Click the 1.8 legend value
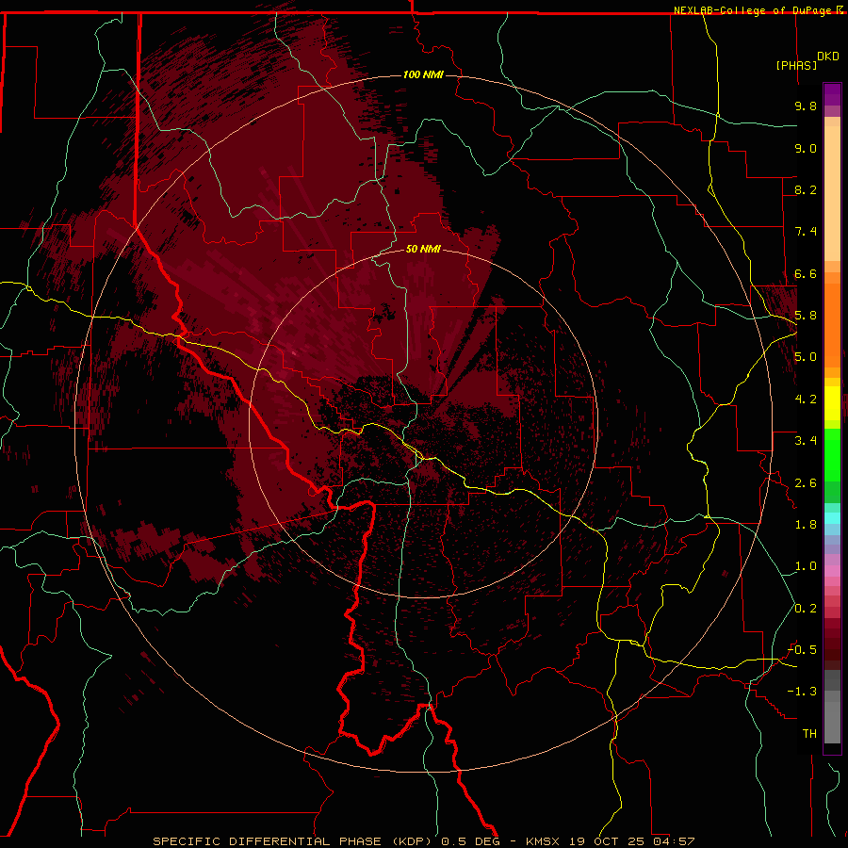The image size is (848, 848). 806,525
